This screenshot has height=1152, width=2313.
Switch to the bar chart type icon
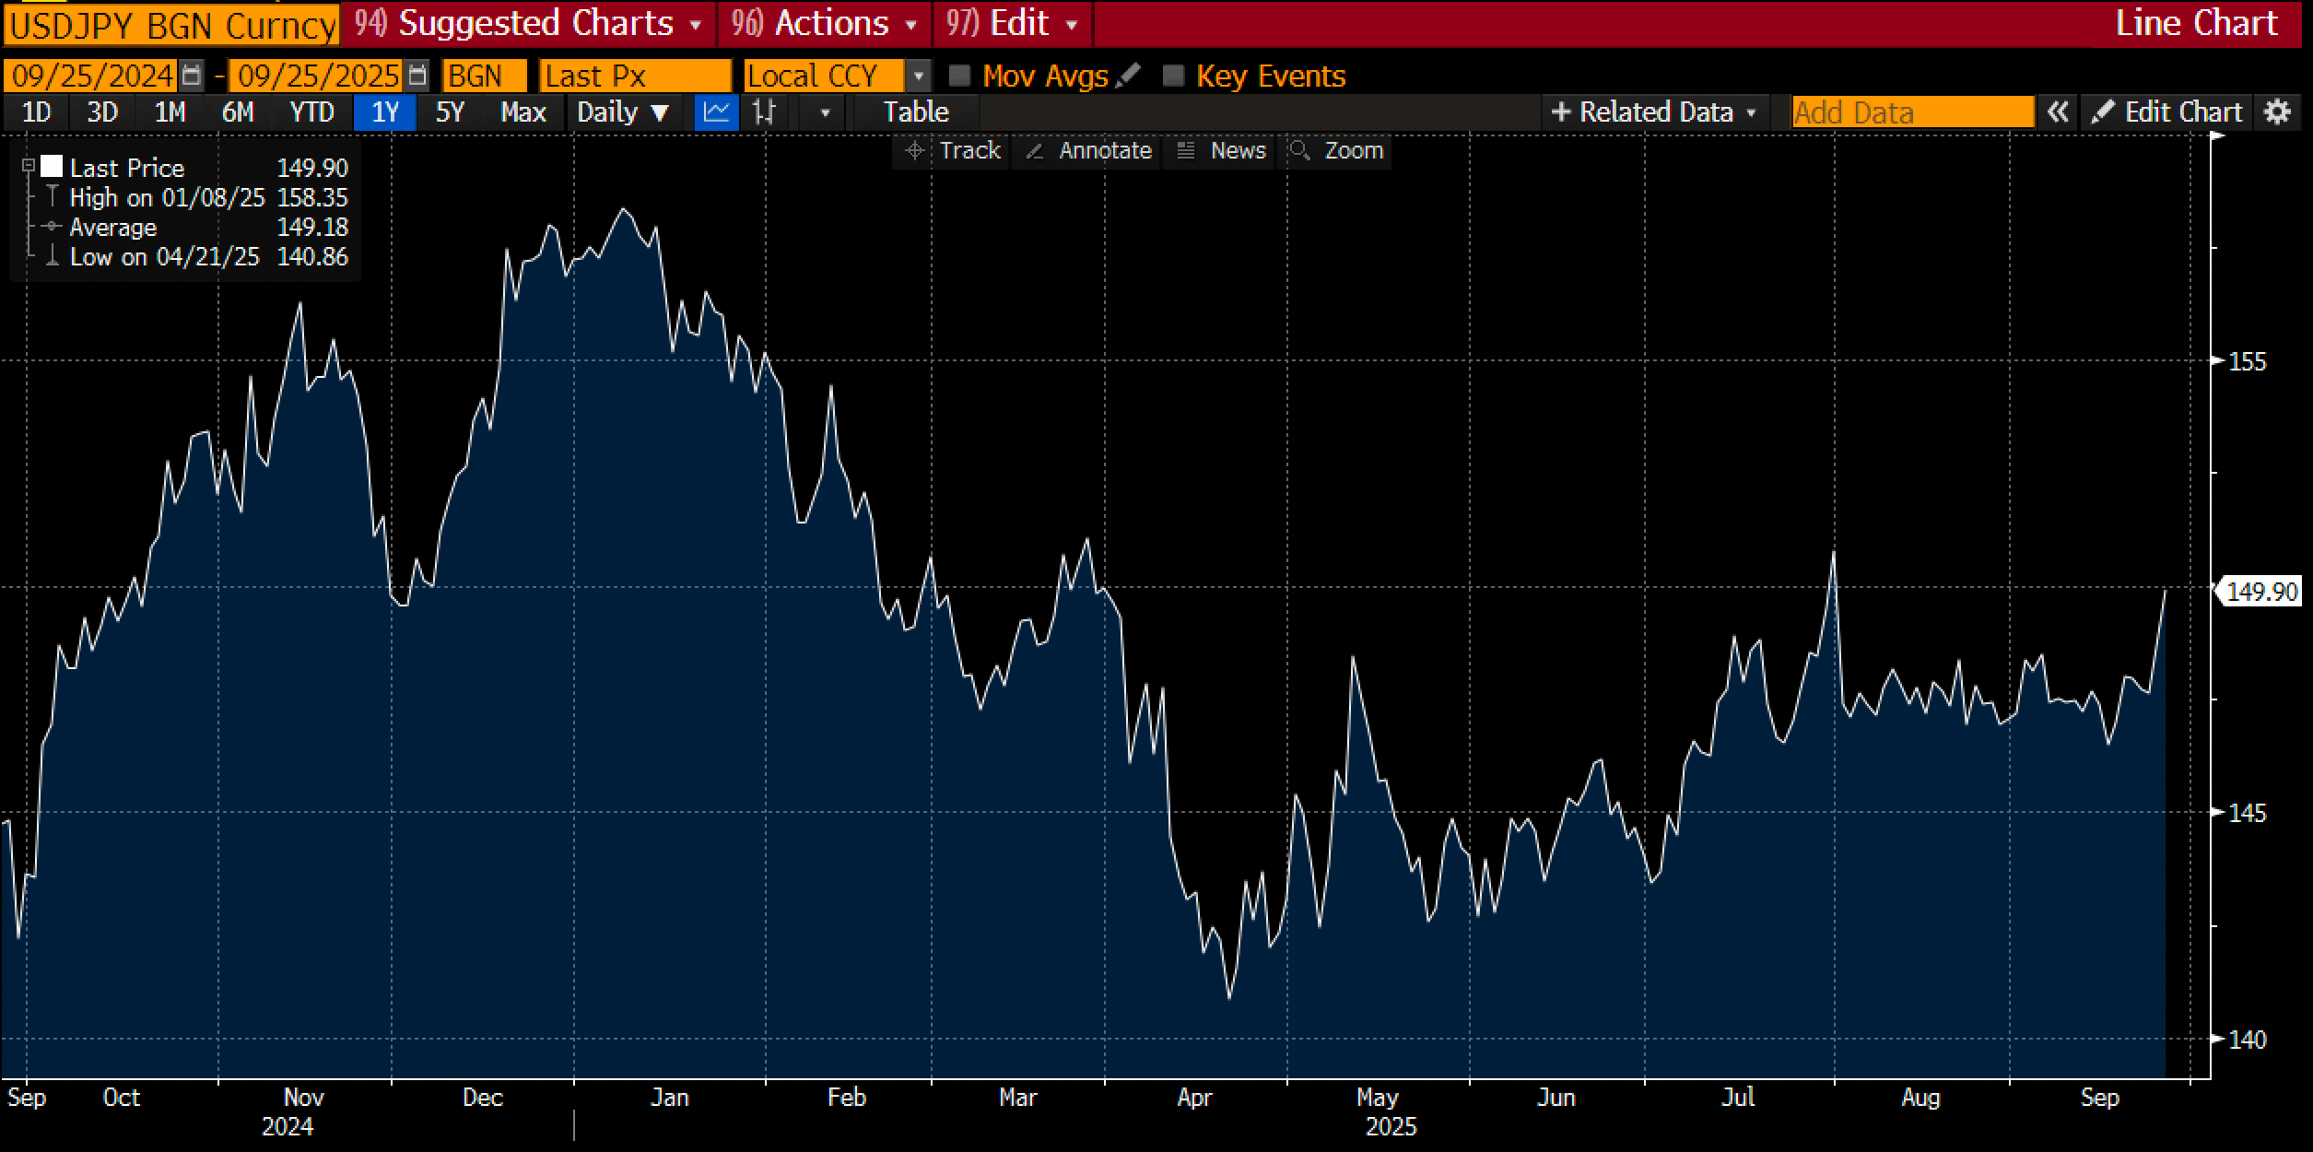point(764,112)
